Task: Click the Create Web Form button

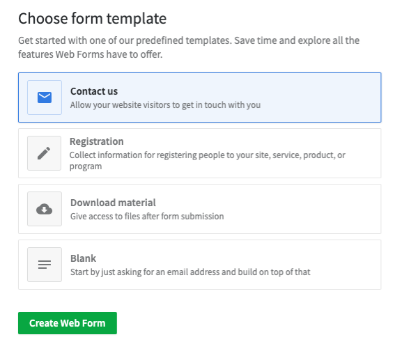Action: (68, 323)
